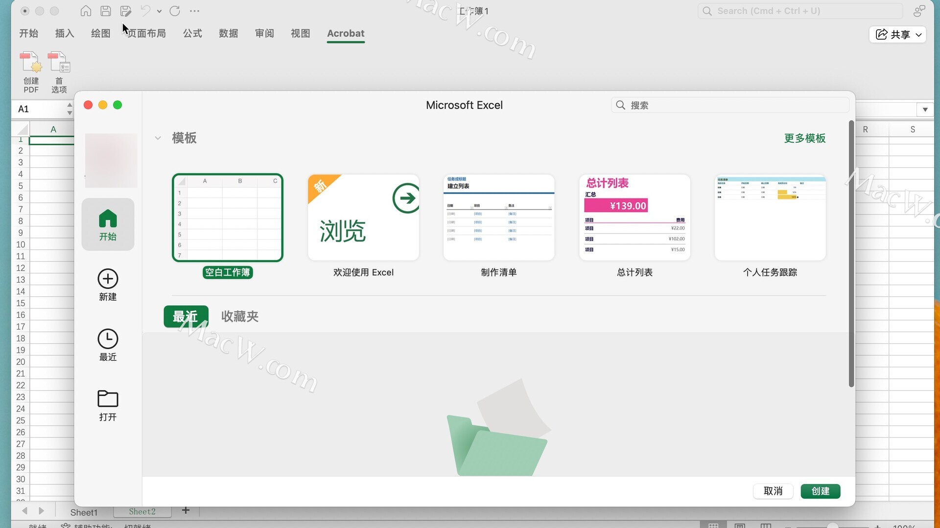Open the 视图 ribbon tab

tap(301, 33)
